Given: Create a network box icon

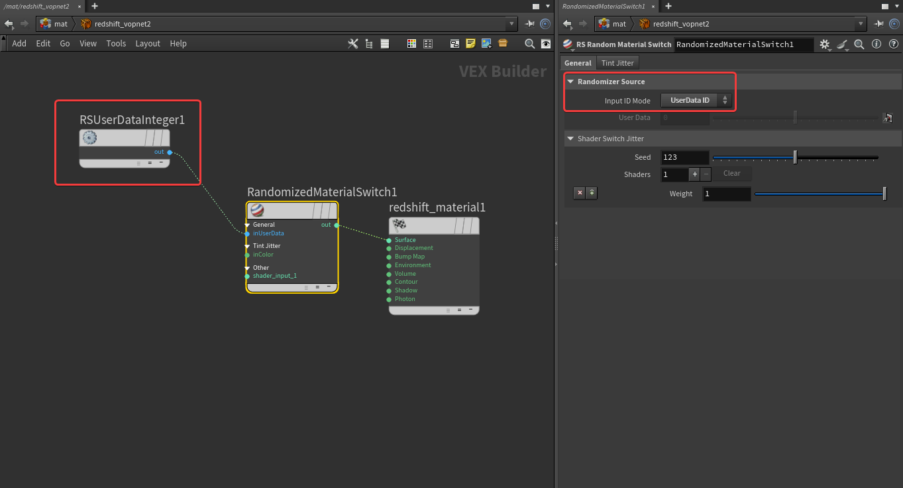Looking at the screenshot, I should 455,43.
